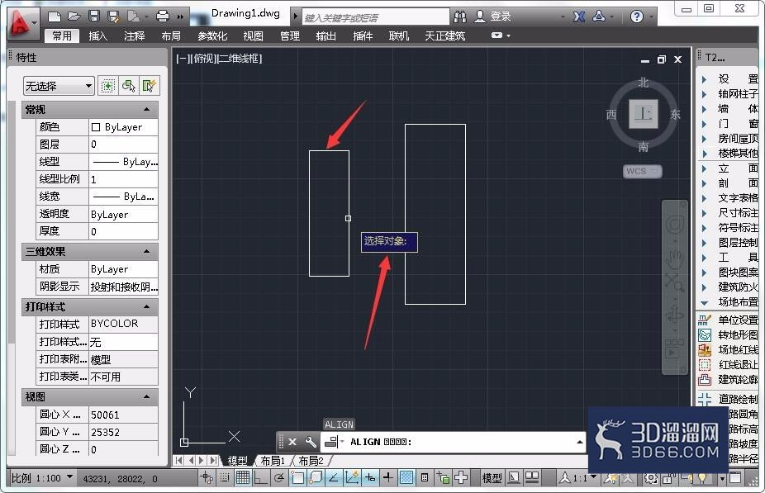
Task: Open the 天正建筑 ribbon tab
Action: [445, 36]
